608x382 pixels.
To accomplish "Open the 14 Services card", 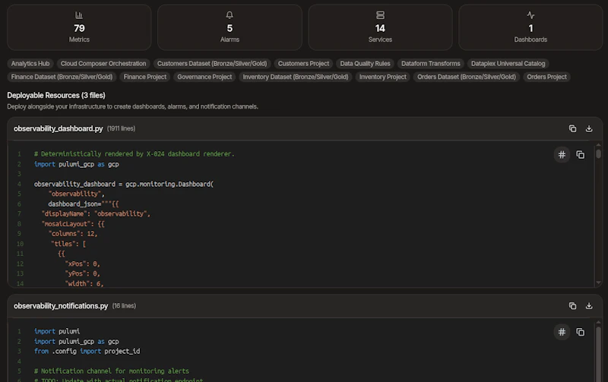I will [x=380, y=27].
